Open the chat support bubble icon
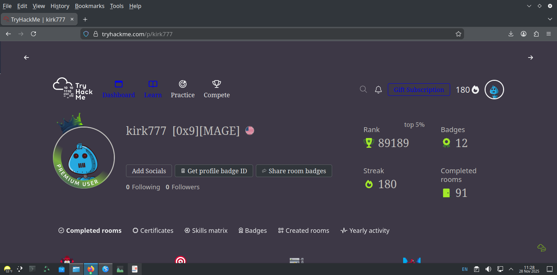The height and width of the screenshot is (275, 557). pos(541,248)
